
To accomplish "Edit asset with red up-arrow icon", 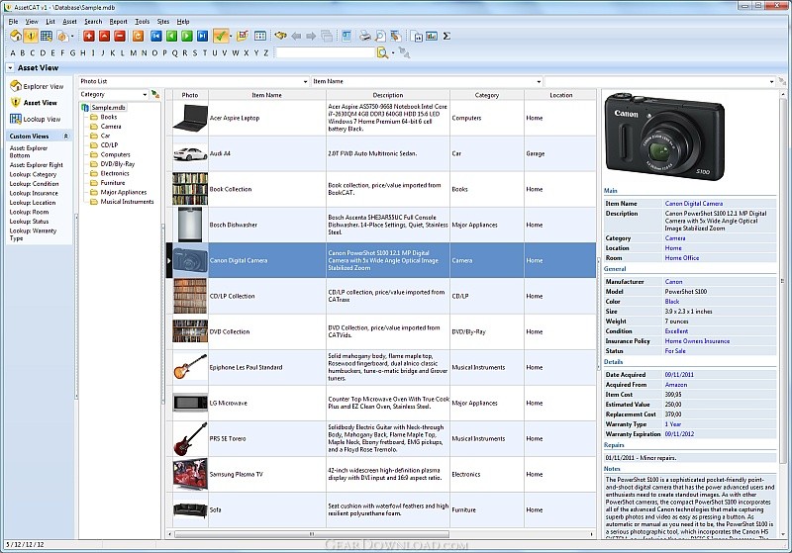I will click(104, 36).
